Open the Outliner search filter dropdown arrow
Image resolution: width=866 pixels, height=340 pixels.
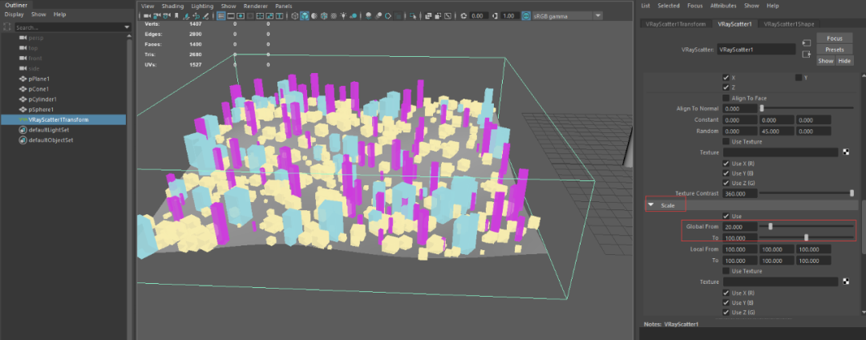126,27
